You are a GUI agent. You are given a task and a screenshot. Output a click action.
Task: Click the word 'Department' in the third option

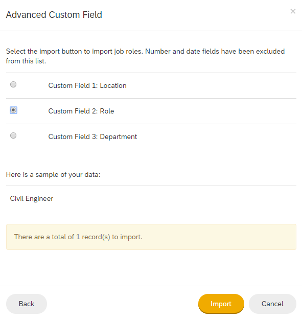click(118, 137)
